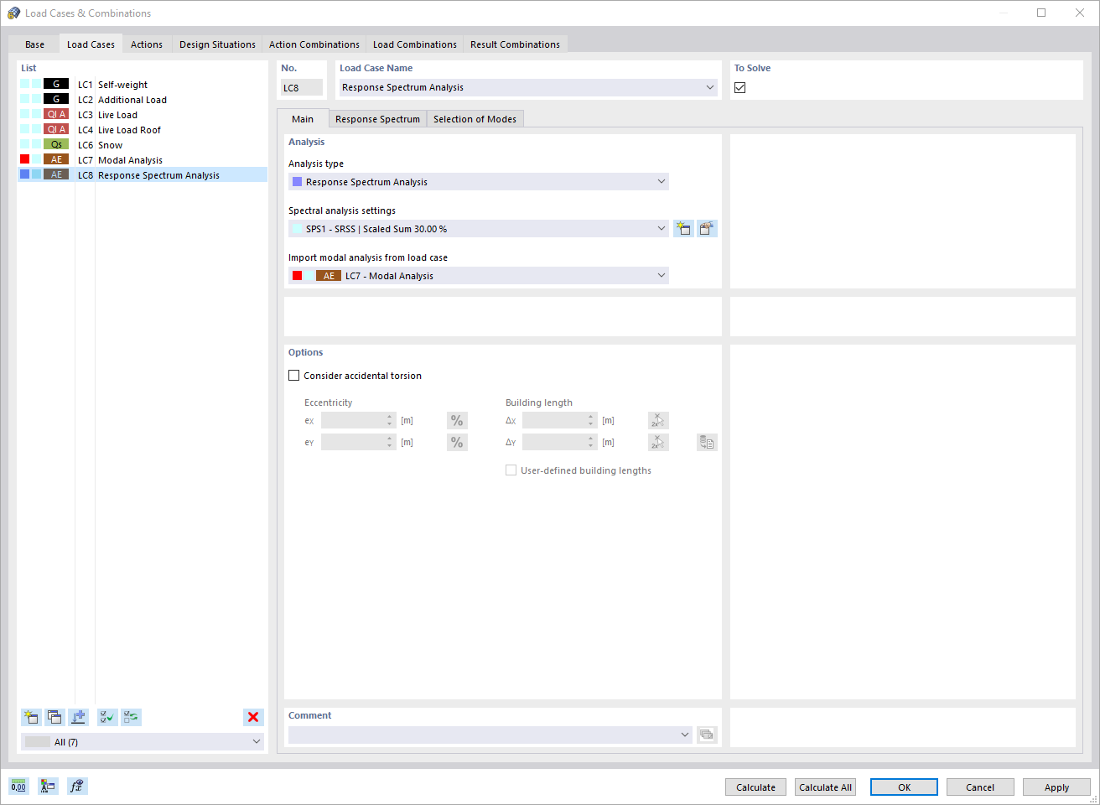The width and height of the screenshot is (1100, 805).
Task: Click the building lengths table icon
Action: click(x=707, y=442)
